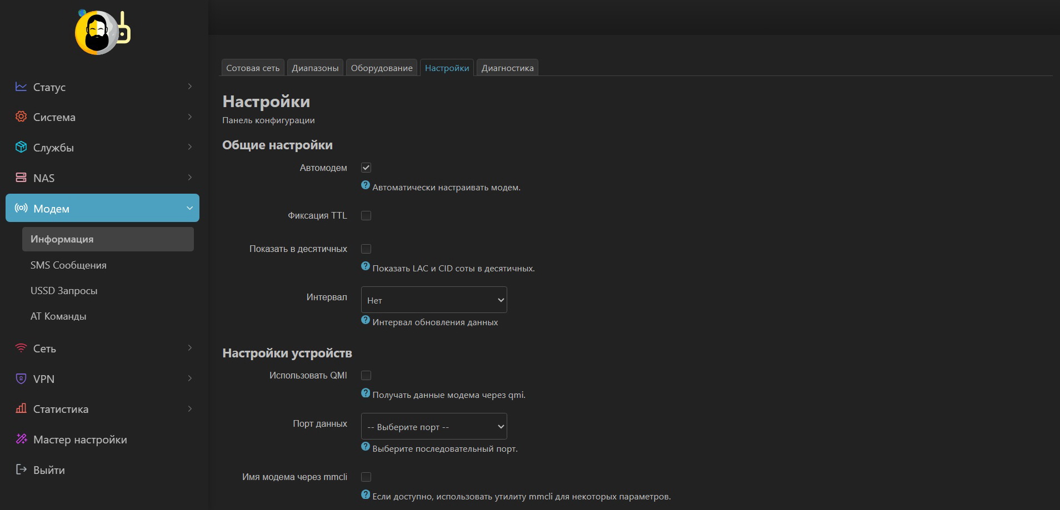Click the Статистика bar chart icon

pos(21,408)
